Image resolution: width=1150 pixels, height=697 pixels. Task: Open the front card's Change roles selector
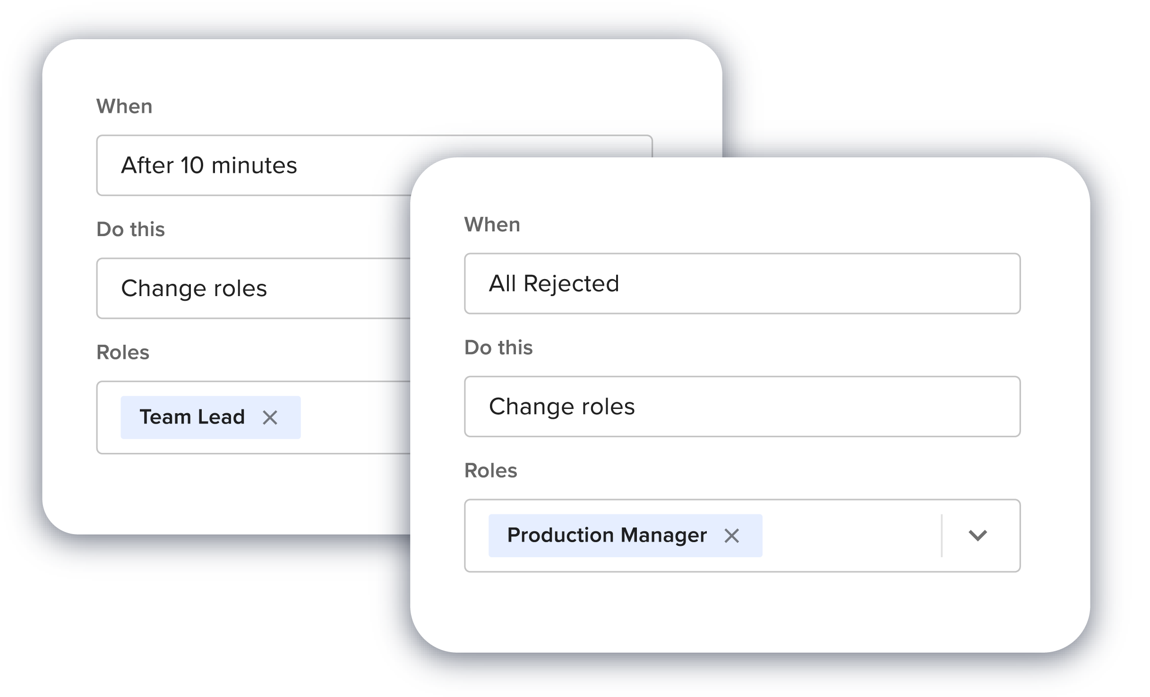(x=742, y=407)
